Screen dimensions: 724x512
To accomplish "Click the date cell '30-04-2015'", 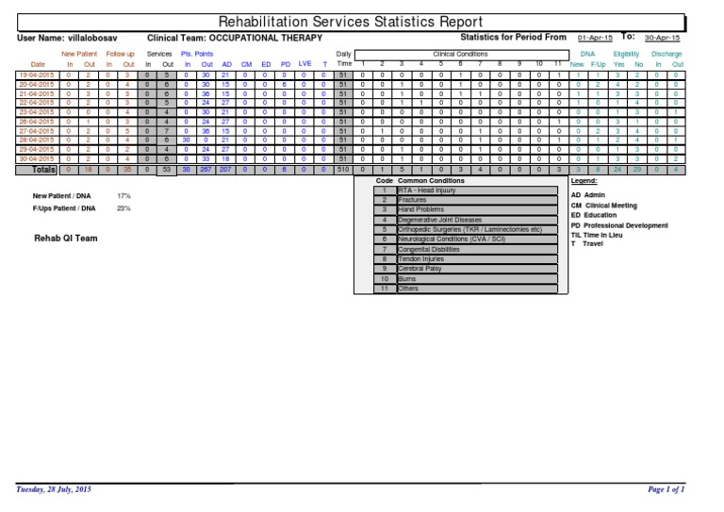I will [x=37, y=158].
